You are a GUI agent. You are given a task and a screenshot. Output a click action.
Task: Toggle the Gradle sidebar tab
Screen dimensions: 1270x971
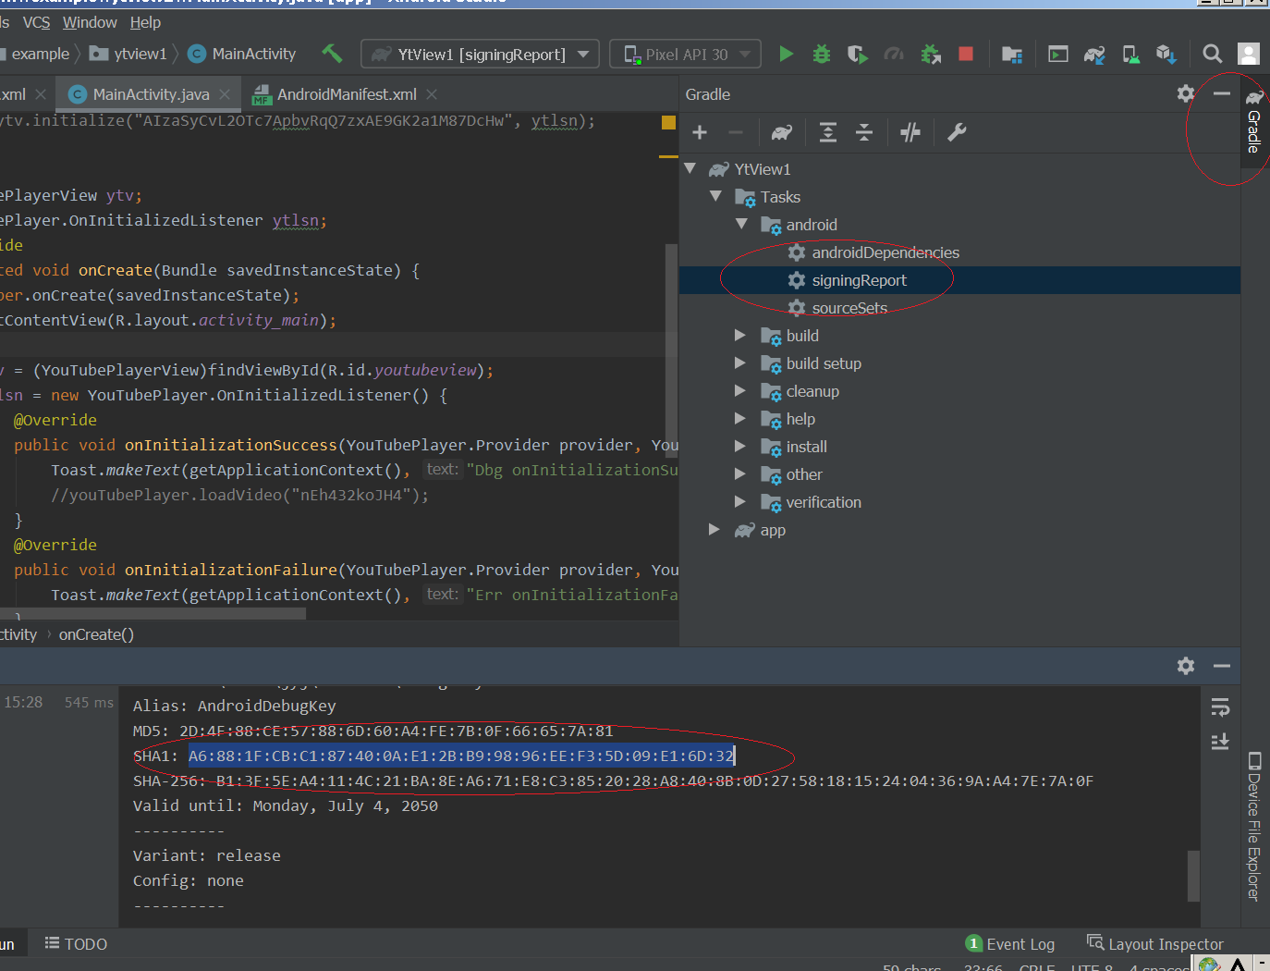pyautogui.click(x=1253, y=122)
